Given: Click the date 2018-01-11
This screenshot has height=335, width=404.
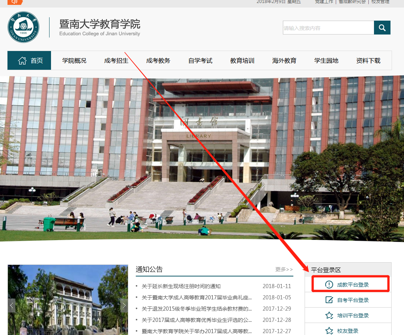Looking at the screenshot, I should tap(277, 286).
